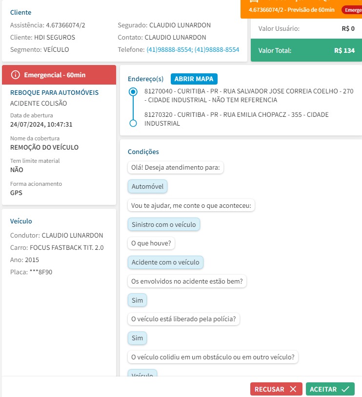
Task: Click the 'REBOQUE PARA AUTOMÓVEIS' service title
Action: point(54,92)
